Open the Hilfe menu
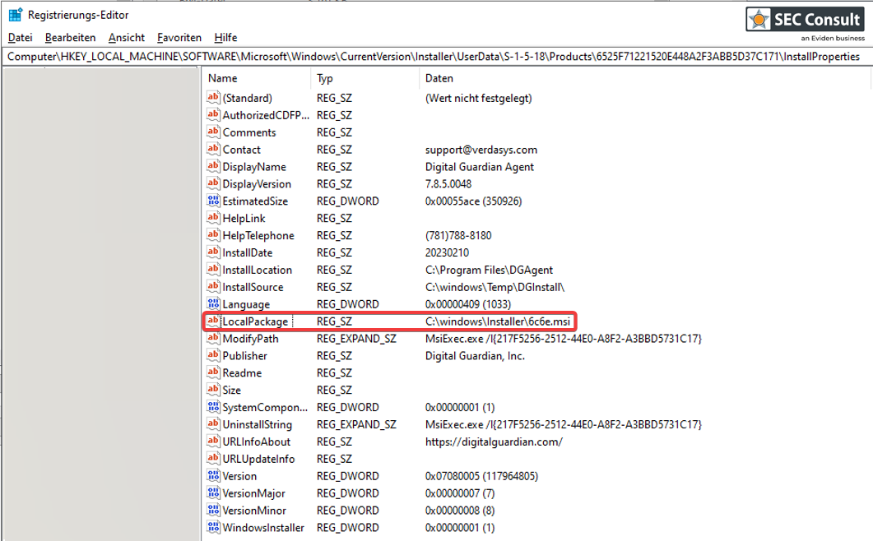The width and height of the screenshot is (873, 541). (225, 38)
